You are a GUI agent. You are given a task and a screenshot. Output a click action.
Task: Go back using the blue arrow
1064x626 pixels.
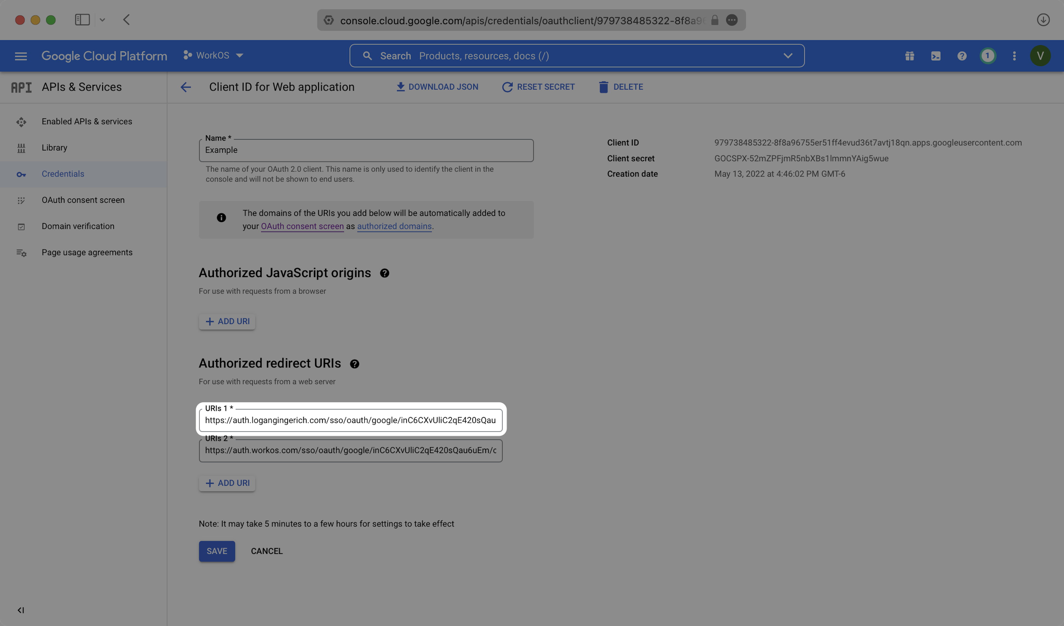186,87
